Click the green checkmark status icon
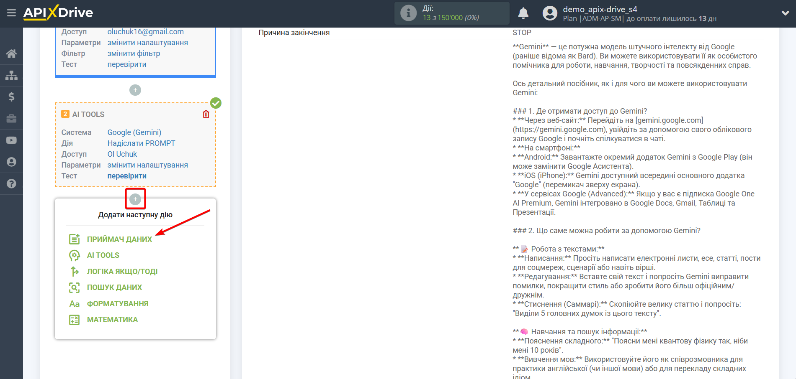This screenshot has width=796, height=379. pos(216,103)
